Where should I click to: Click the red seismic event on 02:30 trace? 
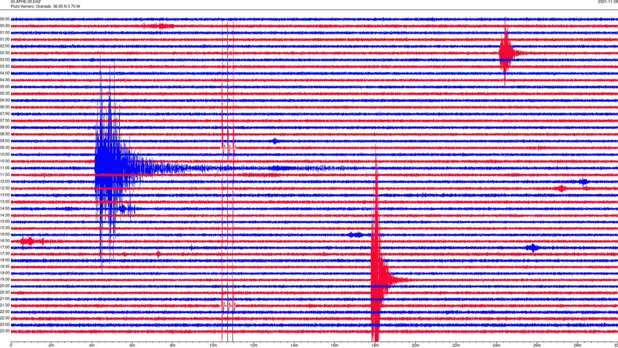pyautogui.click(x=506, y=52)
